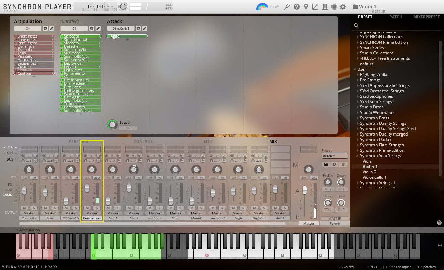The width and height of the screenshot is (444, 270).
Task: Invert phase on Condenser channel
Action: [99, 156]
